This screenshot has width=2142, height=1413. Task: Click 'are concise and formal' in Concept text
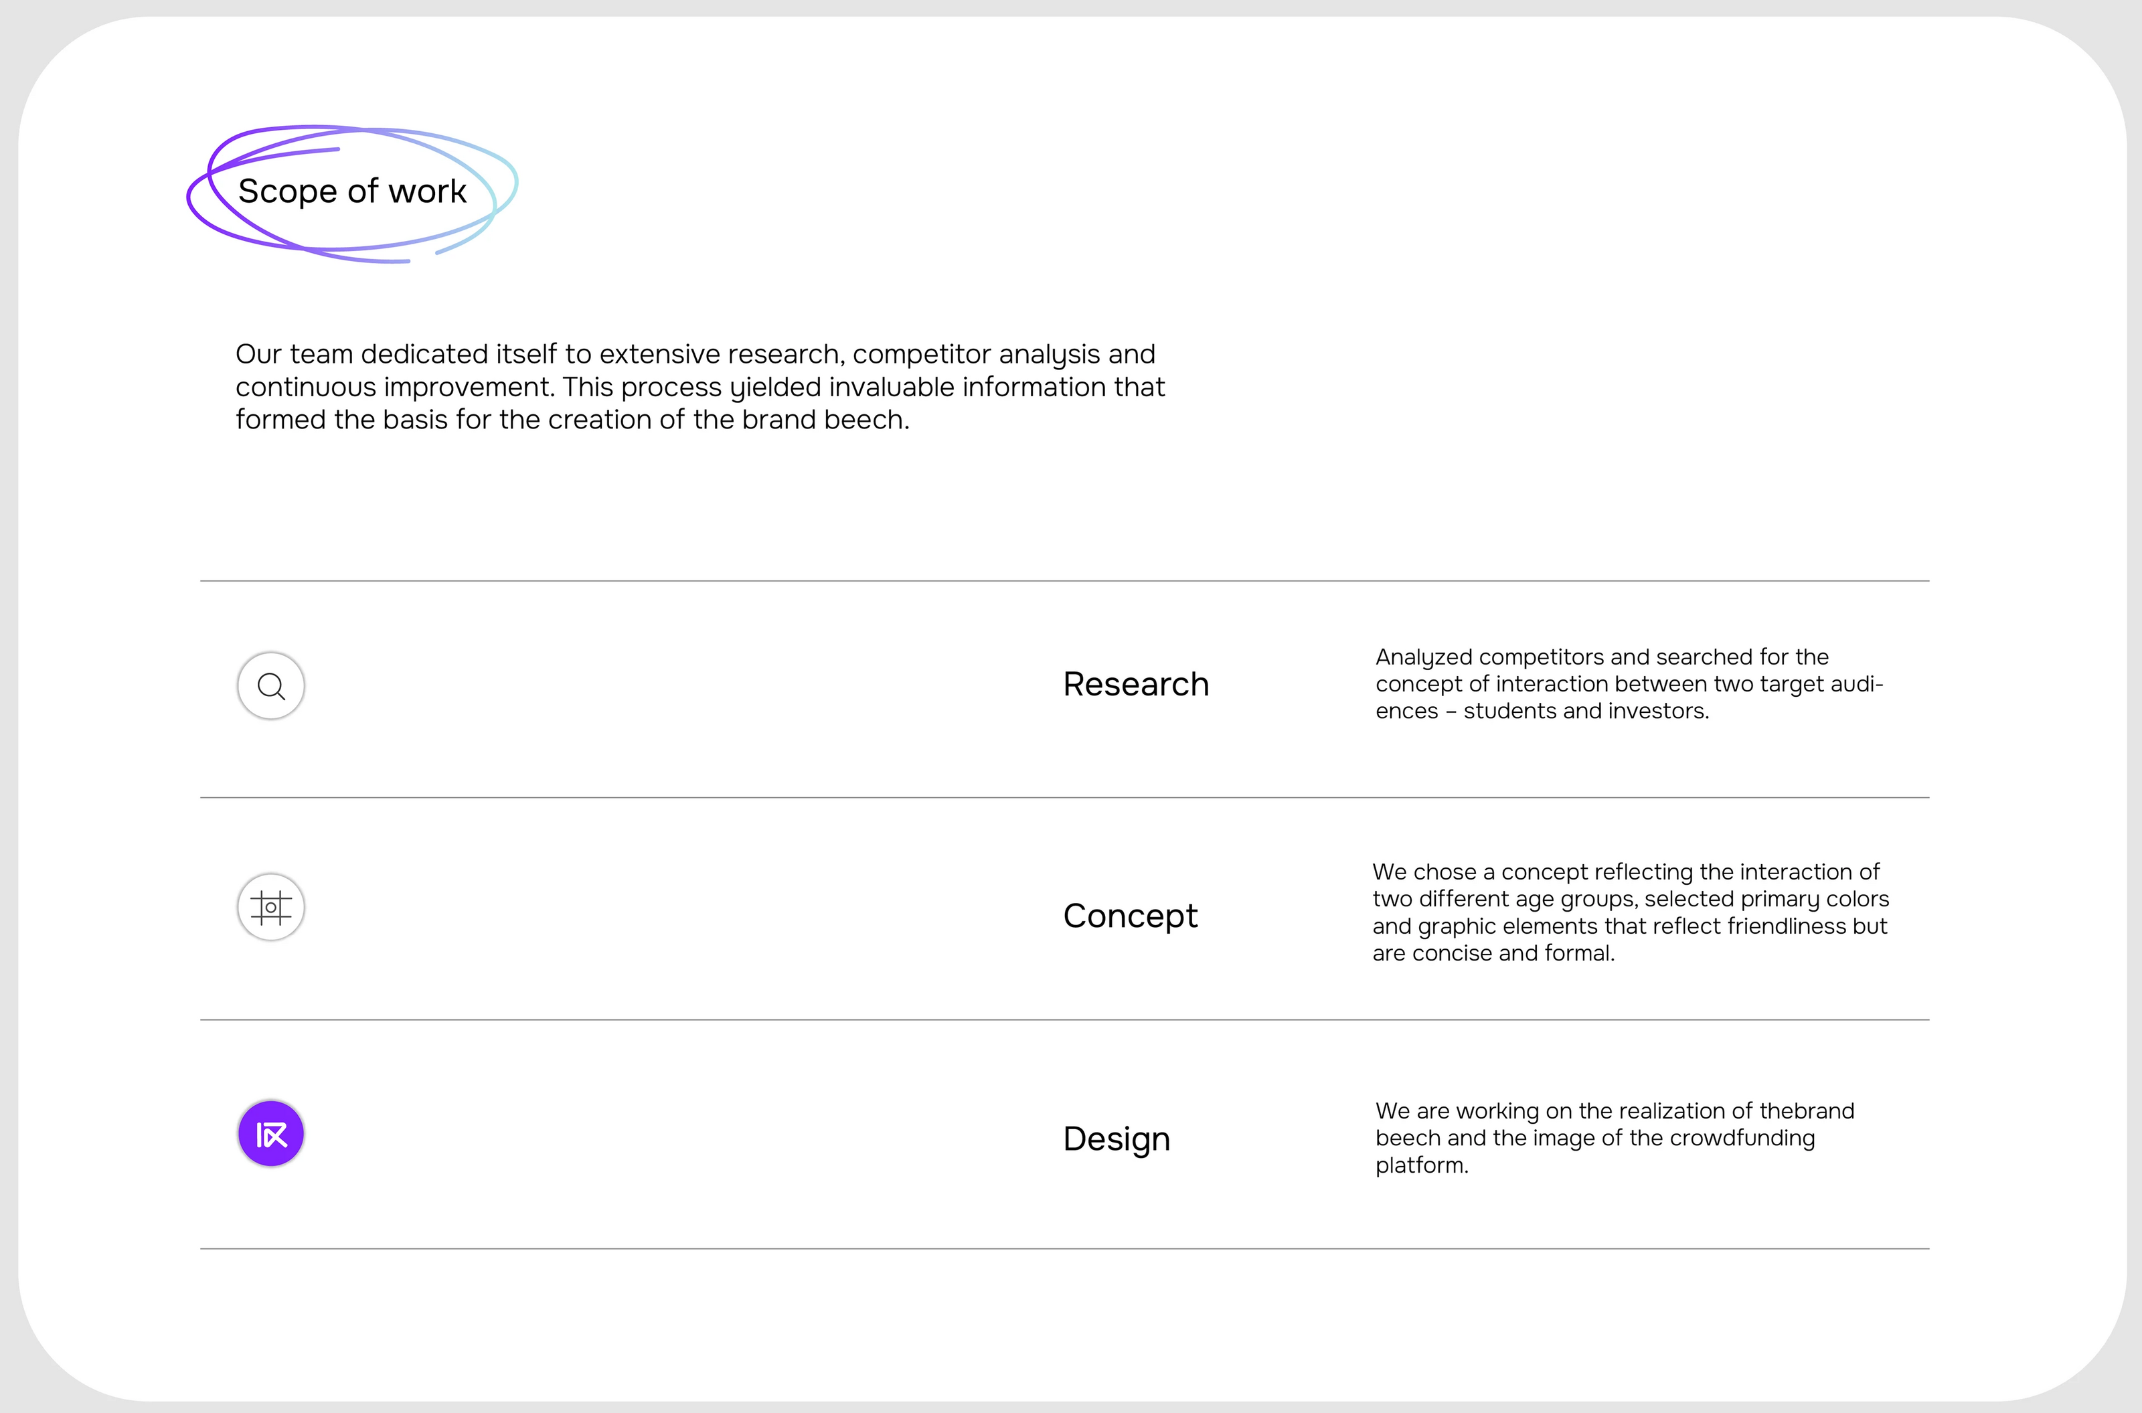(x=1492, y=953)
